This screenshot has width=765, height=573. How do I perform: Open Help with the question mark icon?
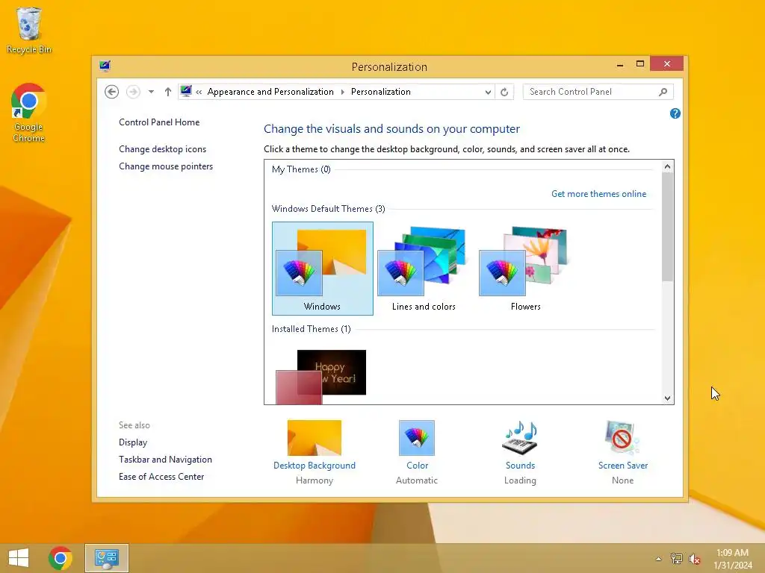click(675, 113)
